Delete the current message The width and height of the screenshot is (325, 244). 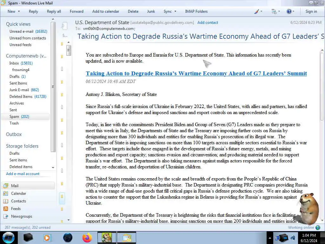tap(133, 11)
